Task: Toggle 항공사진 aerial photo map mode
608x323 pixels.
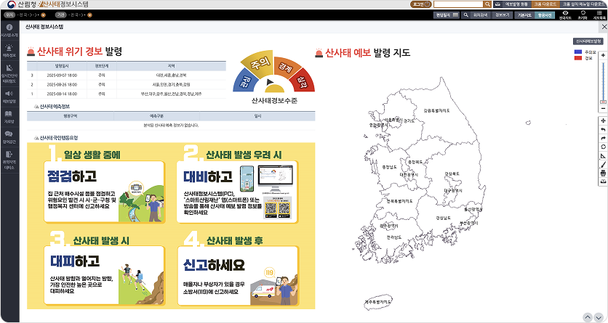Action: (545, 15)
